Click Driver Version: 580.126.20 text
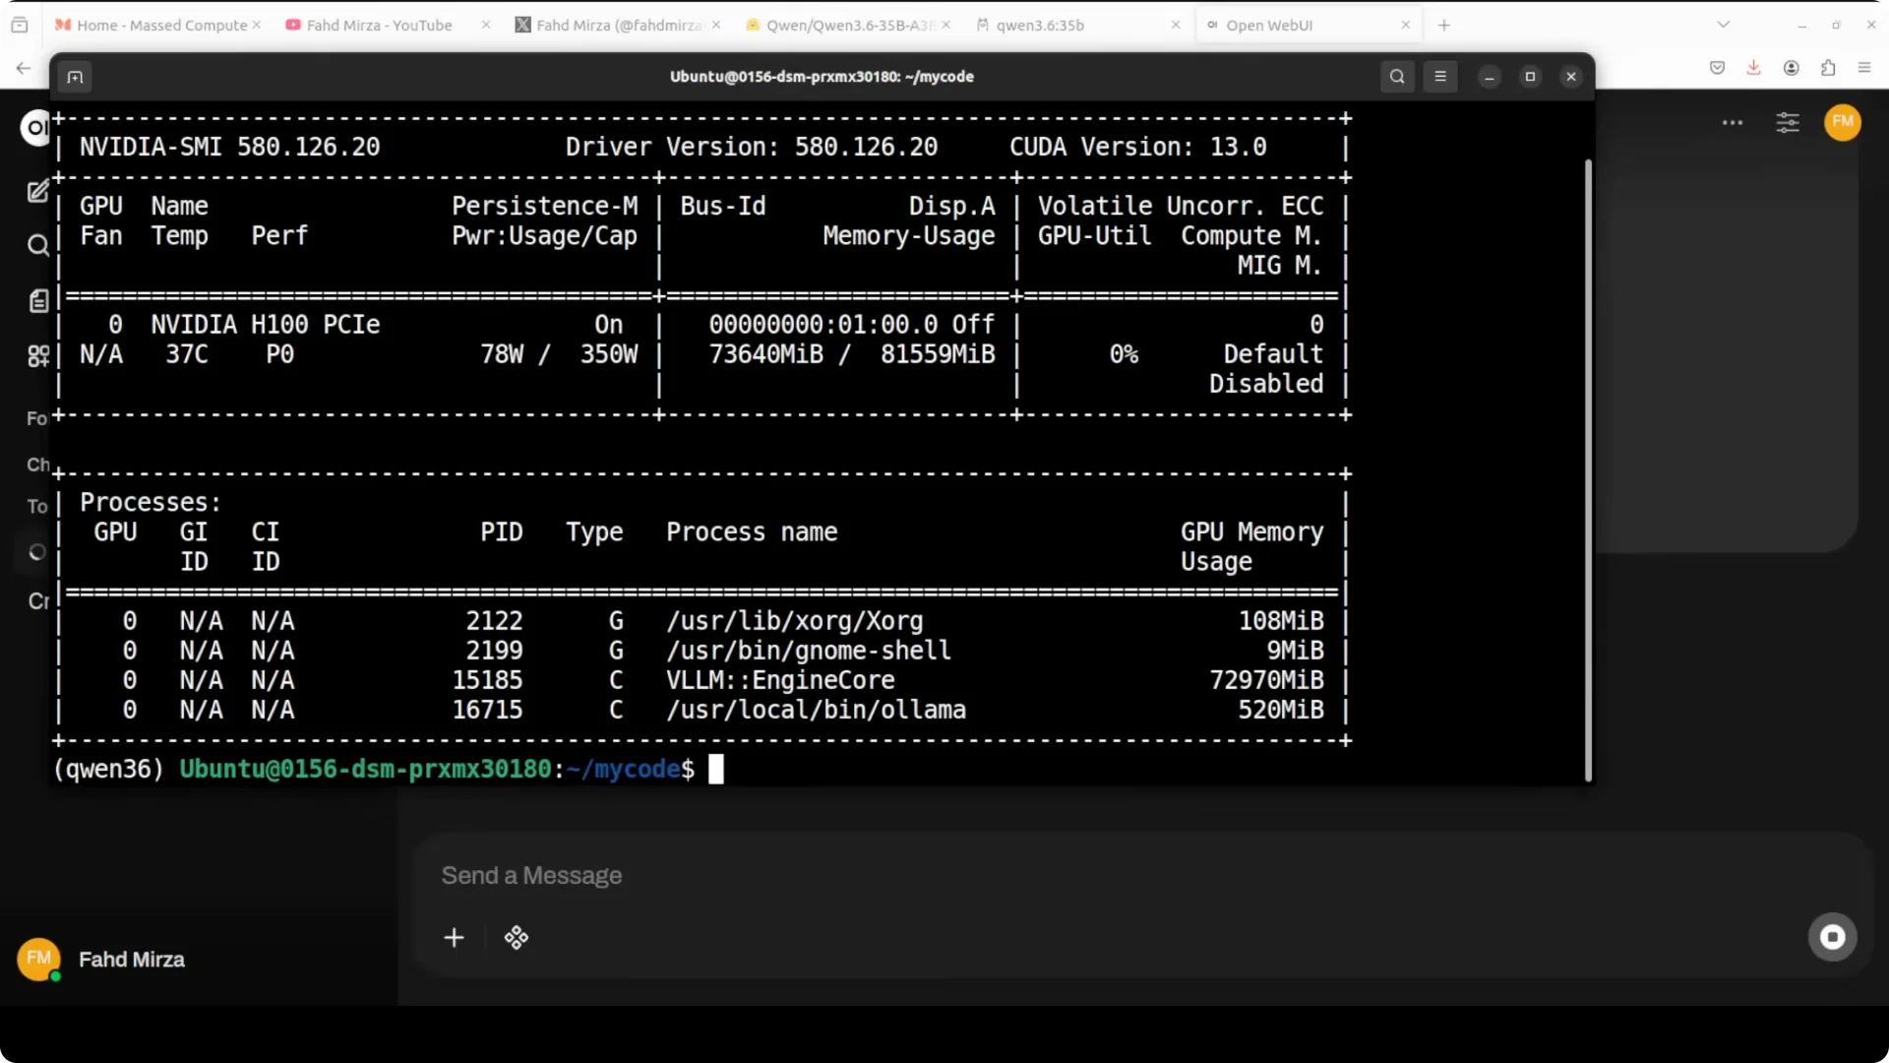The height and width of the screenshot is (1063, 1889). 752,147
